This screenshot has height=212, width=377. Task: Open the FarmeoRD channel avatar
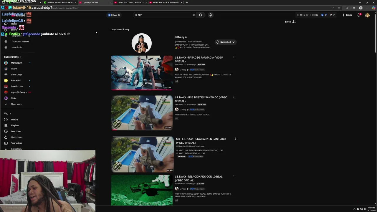pos(6,80)
